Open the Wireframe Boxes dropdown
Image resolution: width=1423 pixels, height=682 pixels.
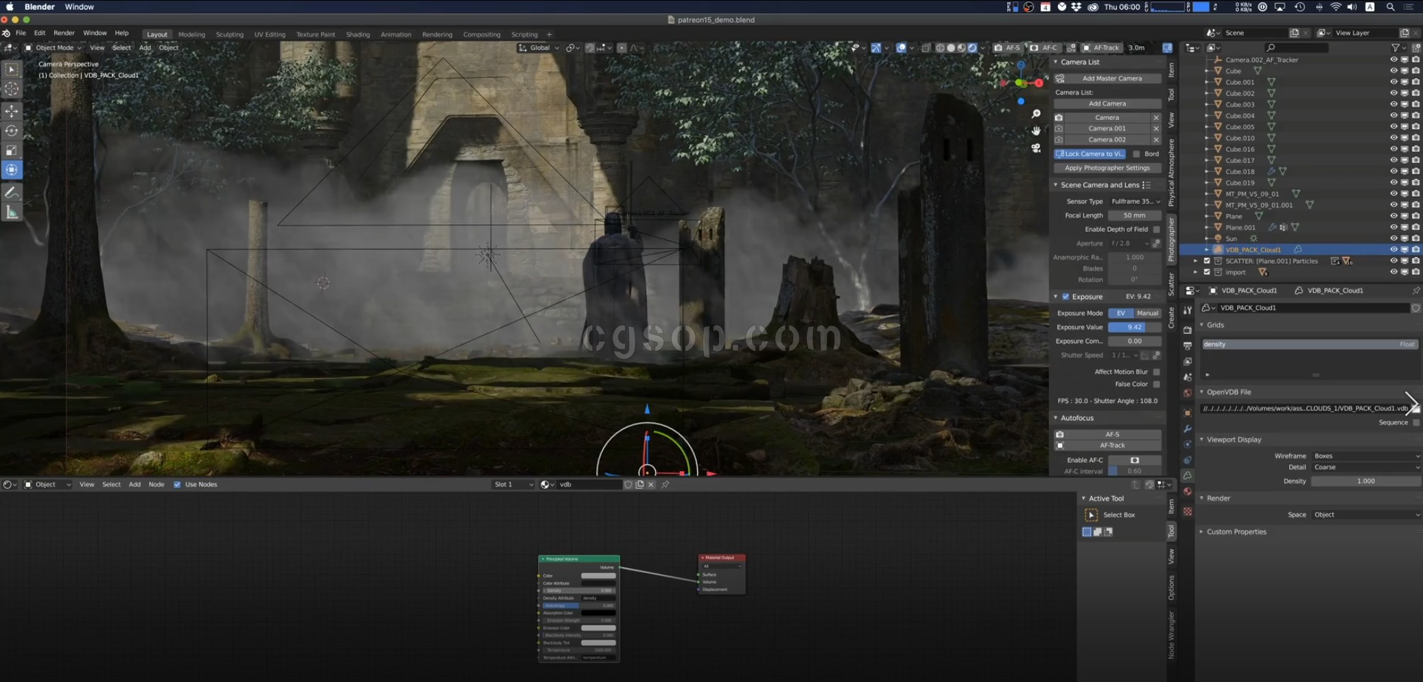[x=1366, y=456]
